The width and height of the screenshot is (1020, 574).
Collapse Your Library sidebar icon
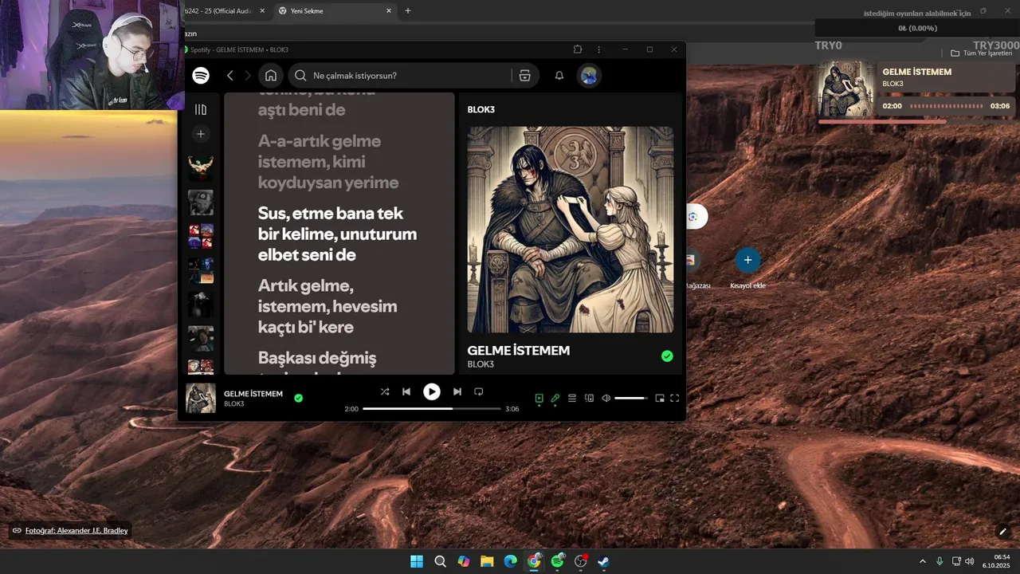coord(201,109)
